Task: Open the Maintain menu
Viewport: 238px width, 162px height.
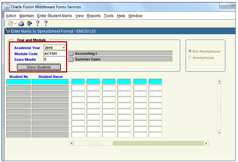Action: tap(27, 16)
